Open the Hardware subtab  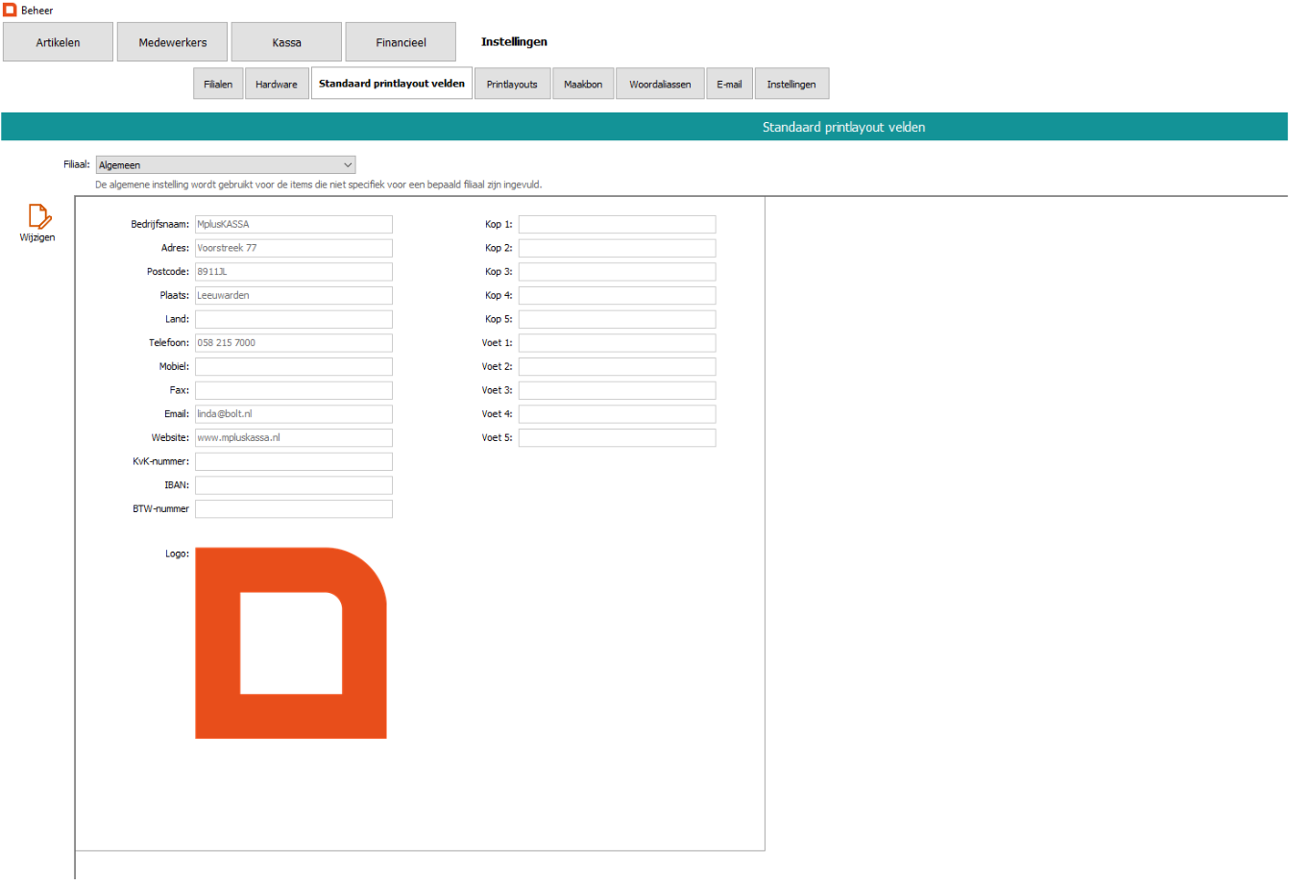(277, 85)
